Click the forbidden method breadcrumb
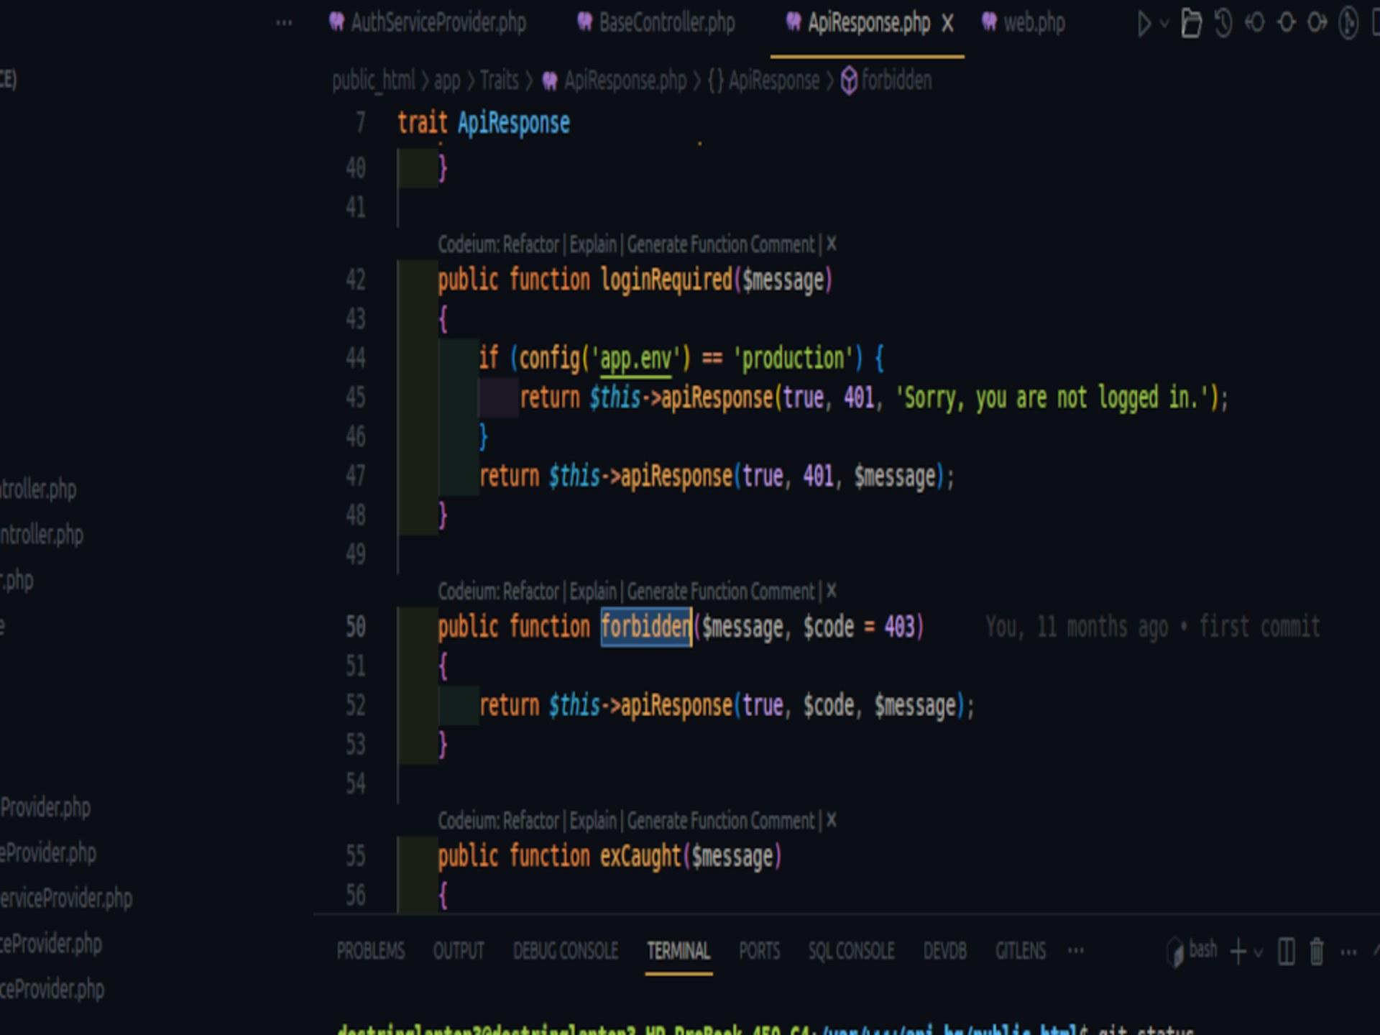1380x1035 pixels. click(x=886, y=80)
